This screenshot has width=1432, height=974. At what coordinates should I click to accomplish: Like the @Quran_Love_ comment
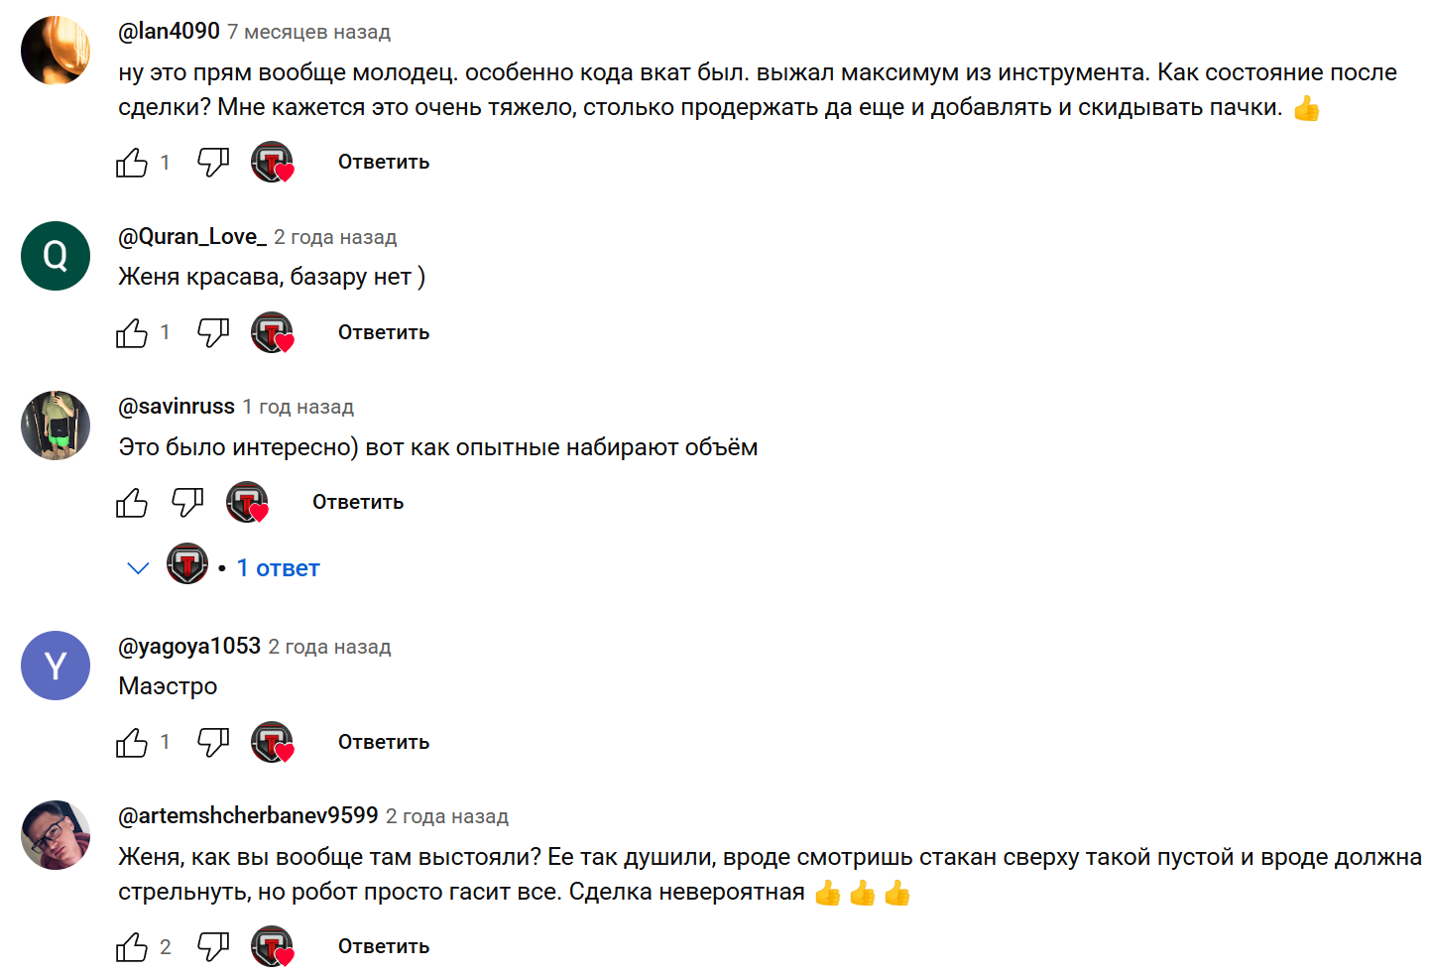(132, 332)
